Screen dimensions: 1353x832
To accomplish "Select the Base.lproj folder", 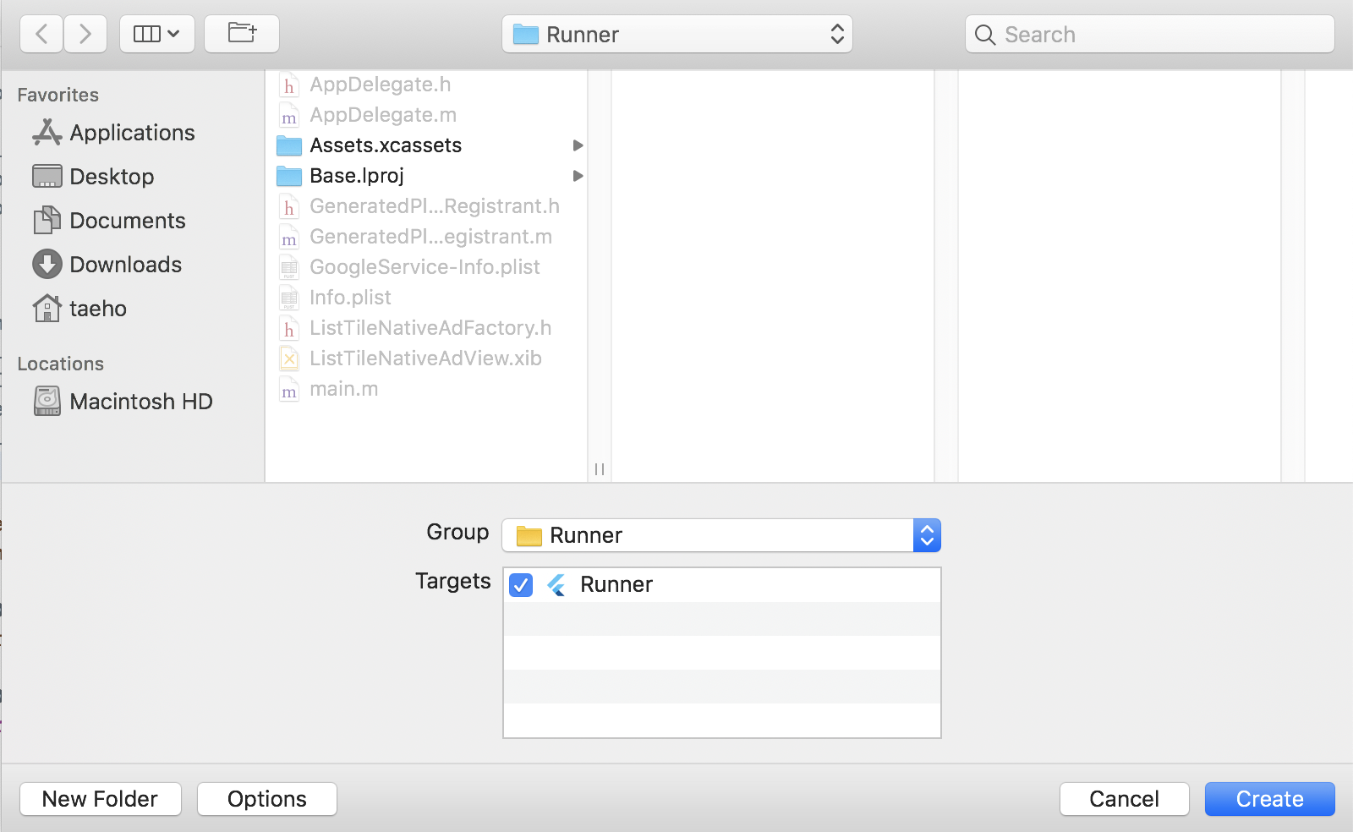I will (357, 176).
